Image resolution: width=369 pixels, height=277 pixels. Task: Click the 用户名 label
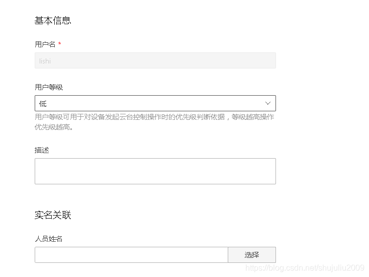[x=45, y=44]
